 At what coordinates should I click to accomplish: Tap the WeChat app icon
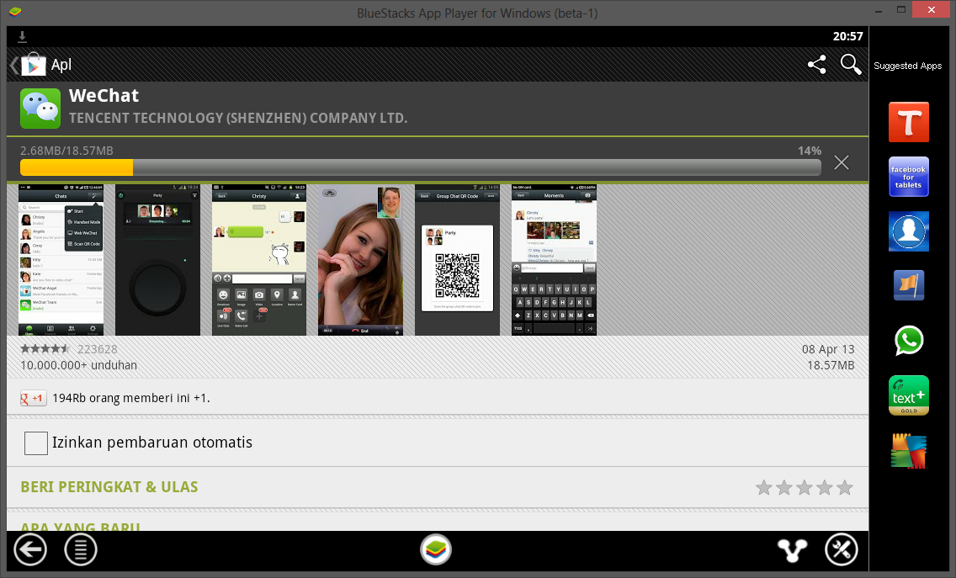pyautogui.click(x=40, y=109)
